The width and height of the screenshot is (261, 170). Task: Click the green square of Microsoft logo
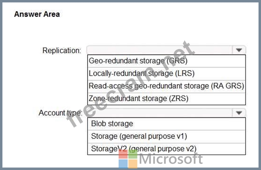pyautogui.click(x=133, y=154)
